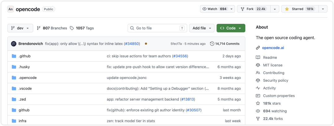Click "zen: track model tier in stats" message
This screenshot has width=334, height=126.
(131, 121)
